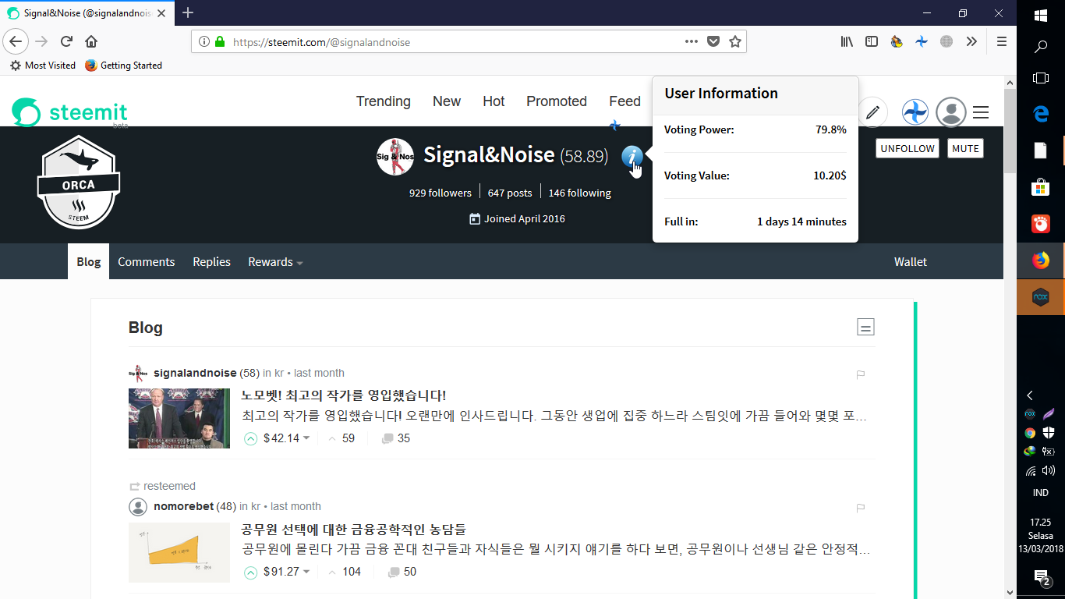Upvote the $91.27 post
The image size is (1065, 599).
[250, 572]
